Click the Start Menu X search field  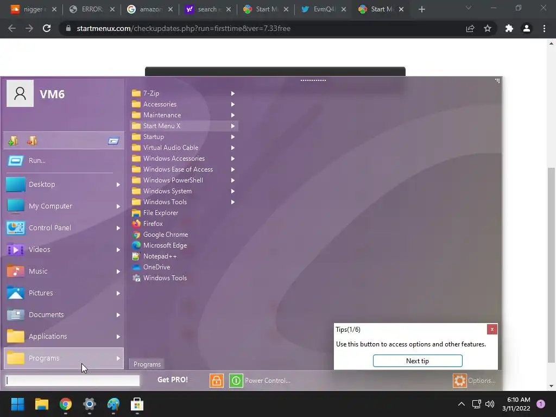72,381
